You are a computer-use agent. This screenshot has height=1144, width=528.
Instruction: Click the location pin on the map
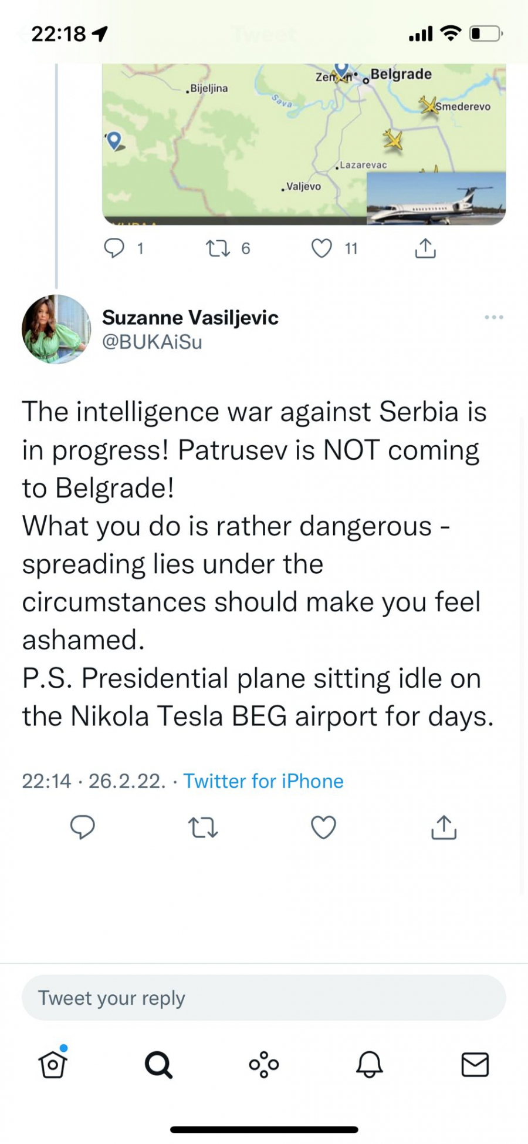(x=115, y=141)
